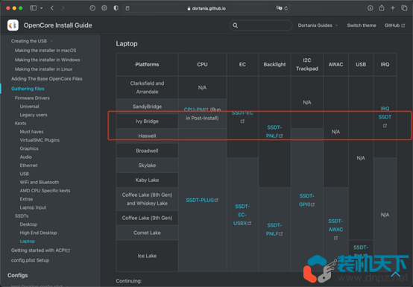Open the downloads icon
413x287 pixels.
pos(370,8)
